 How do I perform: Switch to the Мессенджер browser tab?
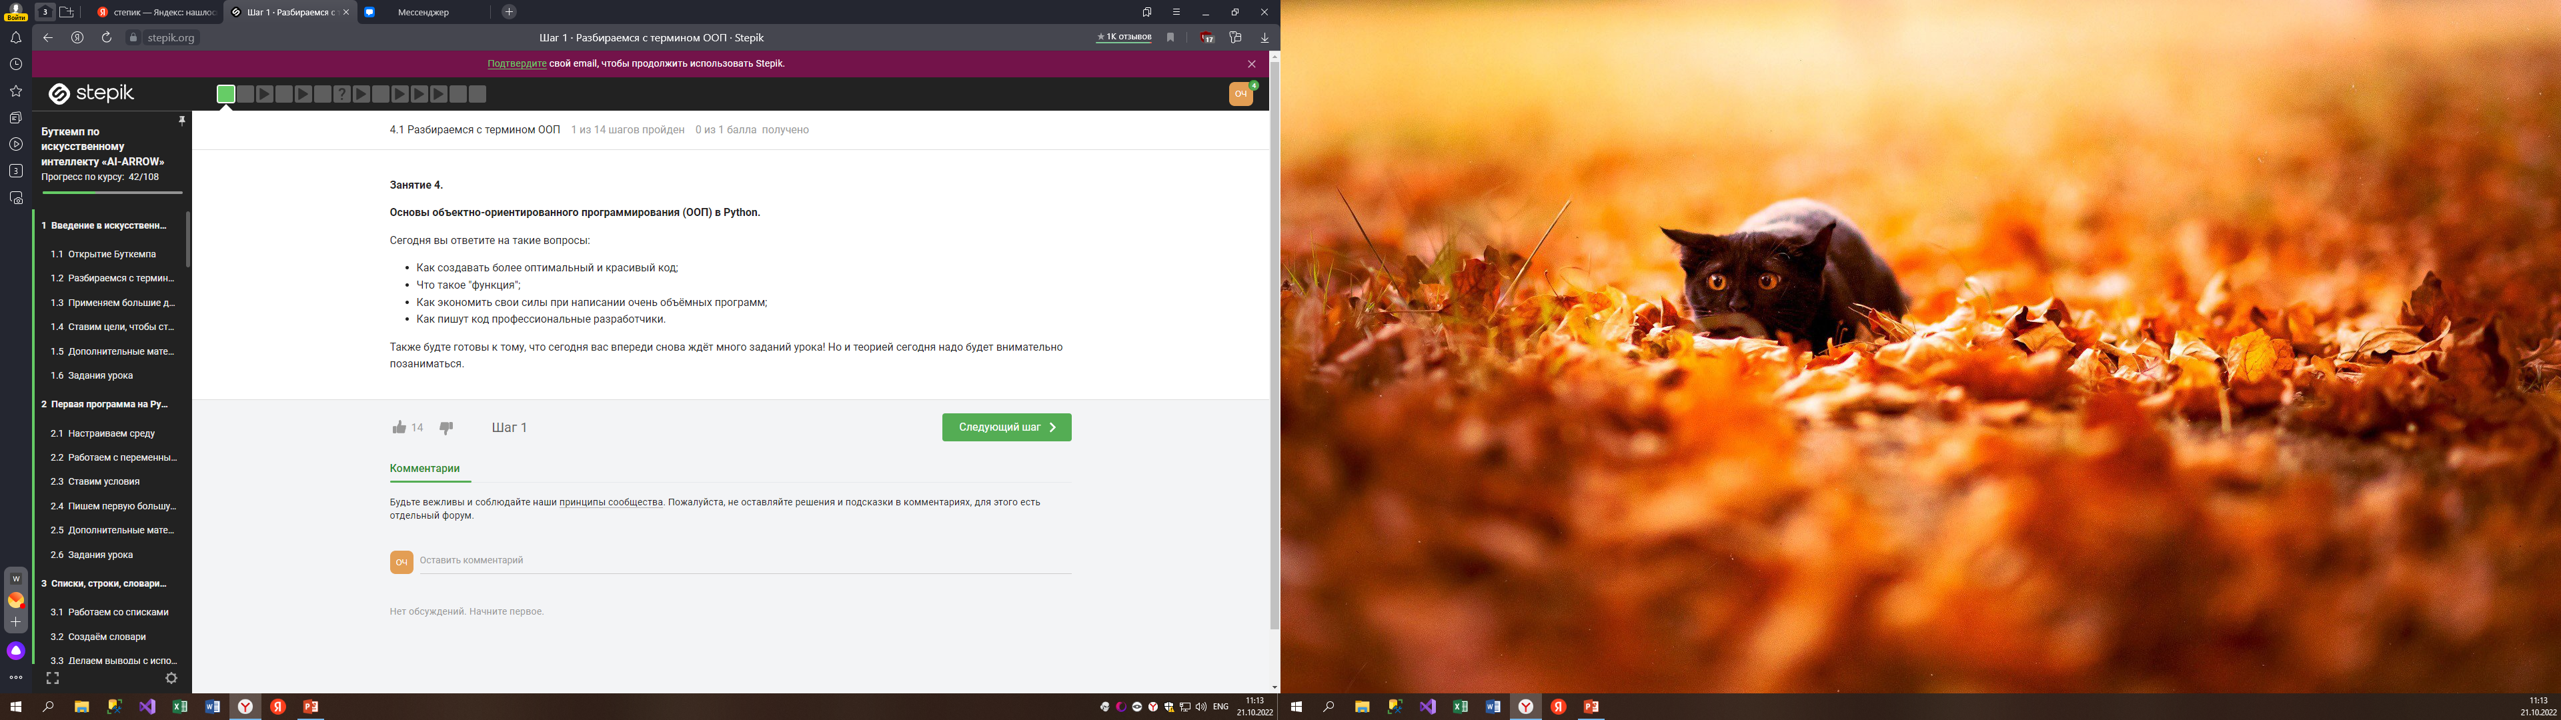423,12
